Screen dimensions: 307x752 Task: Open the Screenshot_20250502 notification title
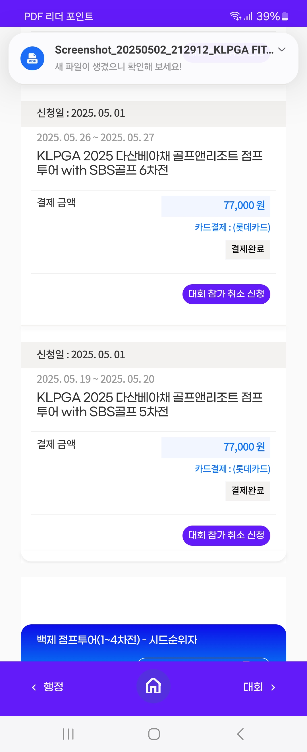[x=164, y=50]
